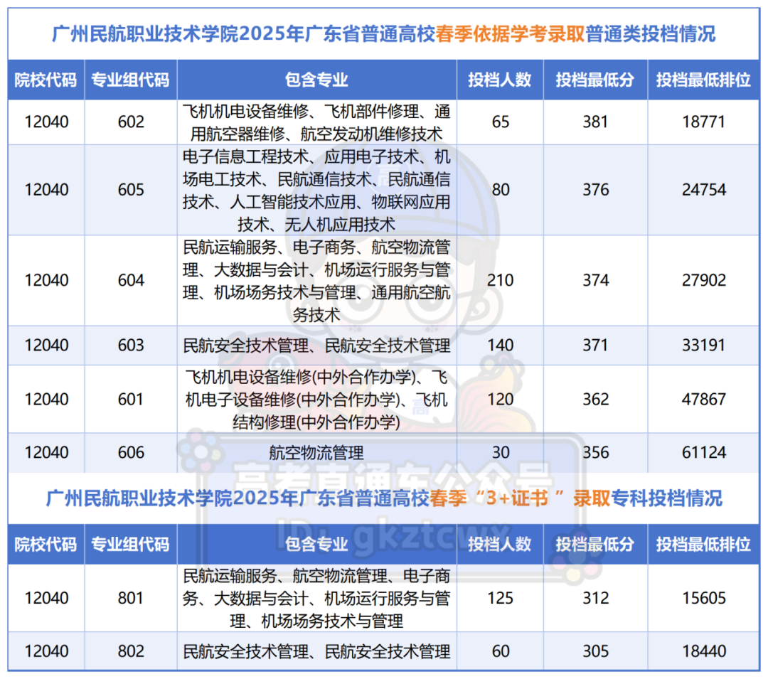Click the title for 春季依据学考录取 table

[x=384, y=33]
